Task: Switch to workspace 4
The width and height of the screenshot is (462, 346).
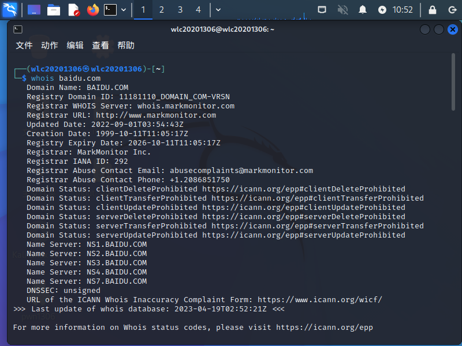Action: [198, 10]
